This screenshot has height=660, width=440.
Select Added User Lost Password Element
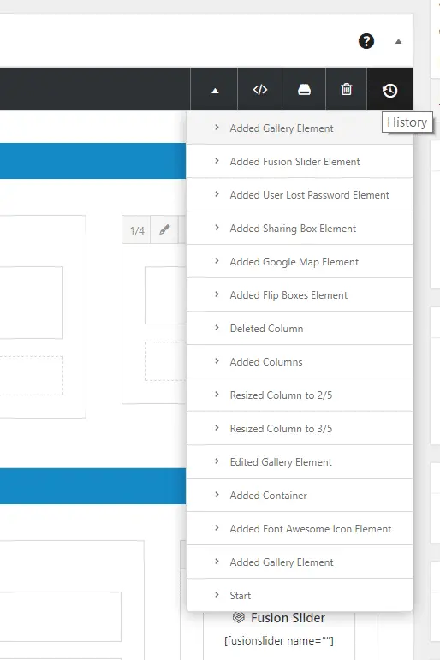(x=300, y=195)
